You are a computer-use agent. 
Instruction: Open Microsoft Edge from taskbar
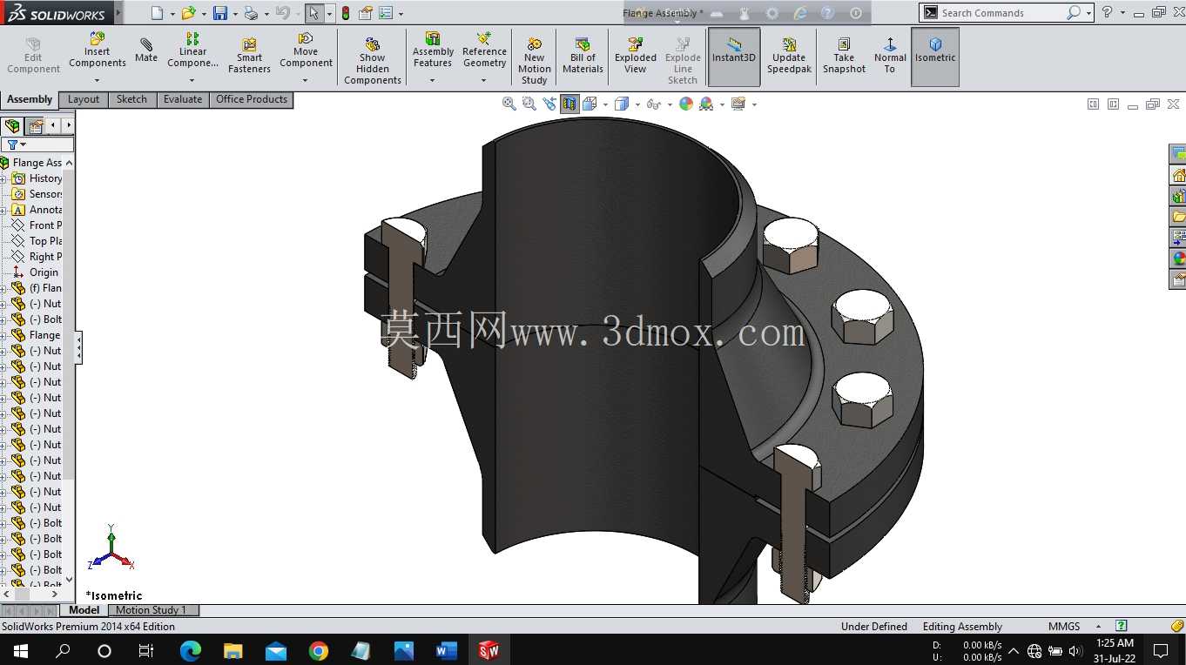[191, 650]
